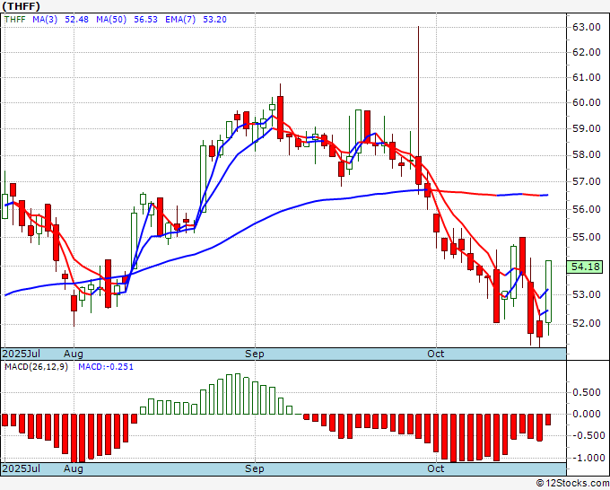Click the MA(3) legend label
Screen dimensions: 610x490
pos(45,20)
